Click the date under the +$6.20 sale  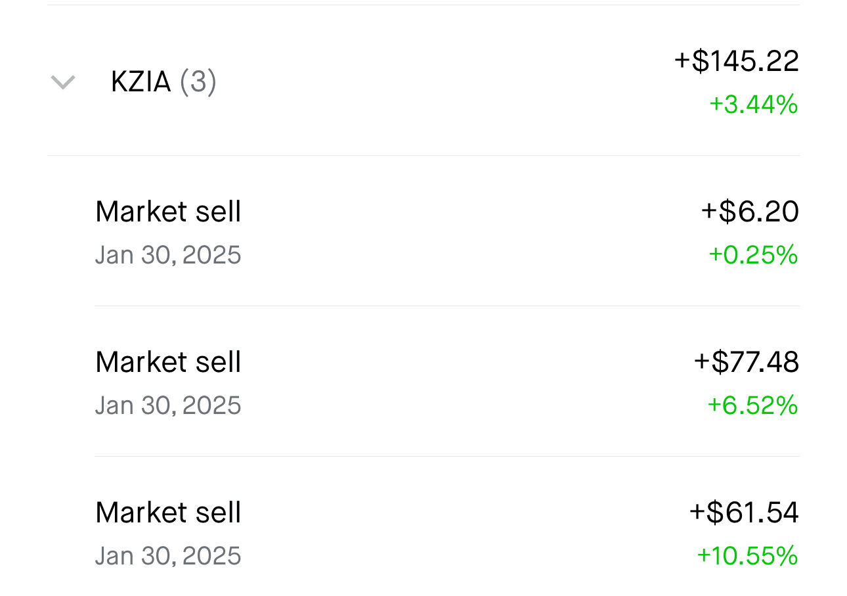coord(168,255)
